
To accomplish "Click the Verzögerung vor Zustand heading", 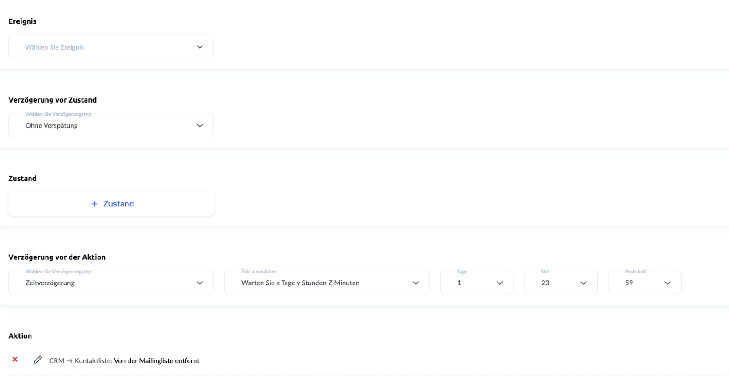I will [x=52, y=100].
